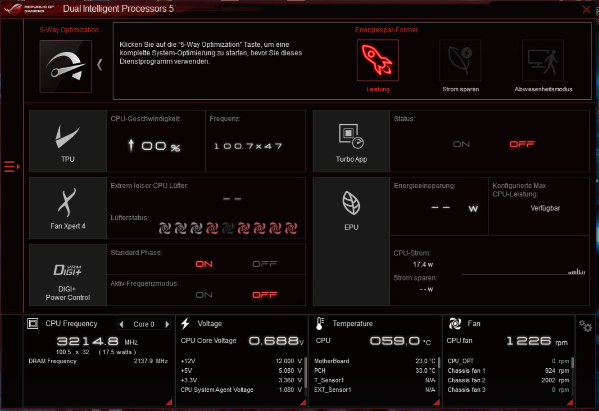Click the Frequenz value 100.7x47

[248, 146]
